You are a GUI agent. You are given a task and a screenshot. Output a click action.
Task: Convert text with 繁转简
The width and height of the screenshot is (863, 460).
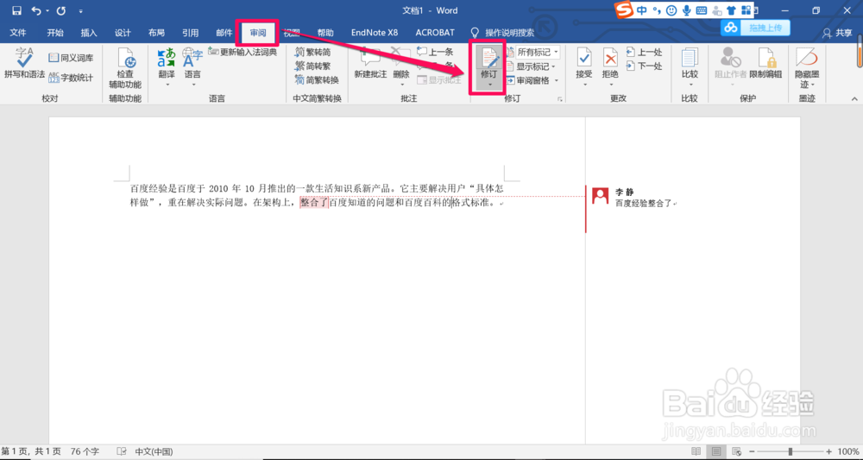coord(312,53)
